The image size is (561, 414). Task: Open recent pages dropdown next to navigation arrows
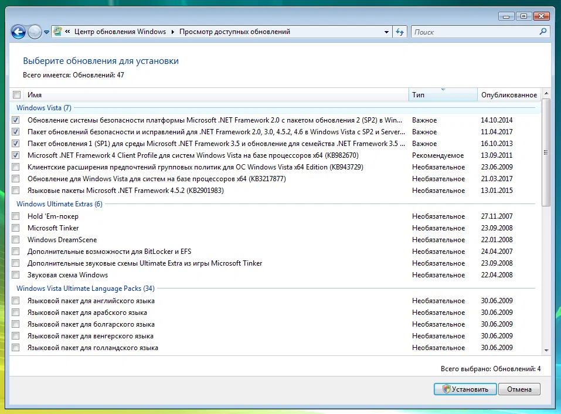46,32
